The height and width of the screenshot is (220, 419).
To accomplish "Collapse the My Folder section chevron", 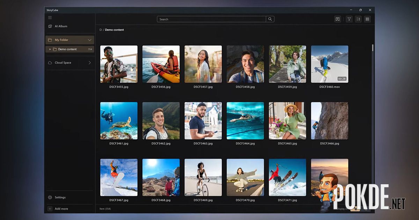I will tap(90, 40).
